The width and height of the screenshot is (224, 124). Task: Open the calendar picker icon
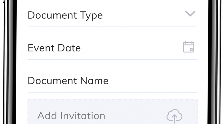189,47
